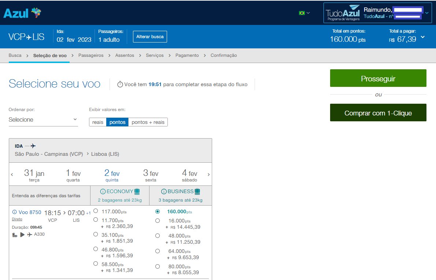
Task: Open the Ordenar por Selecione dropdown
Action: pyautogui.click(x=43, y=119)
